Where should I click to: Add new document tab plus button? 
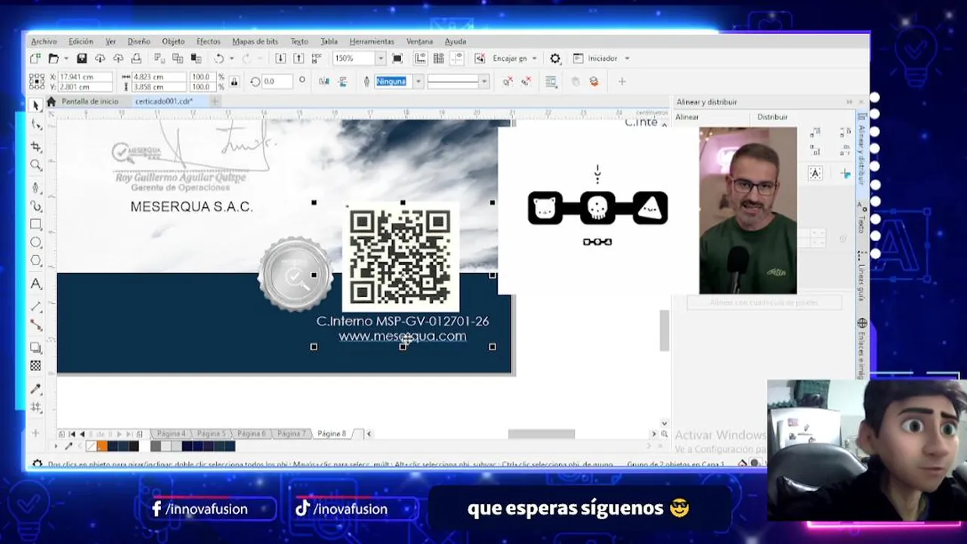215,101
